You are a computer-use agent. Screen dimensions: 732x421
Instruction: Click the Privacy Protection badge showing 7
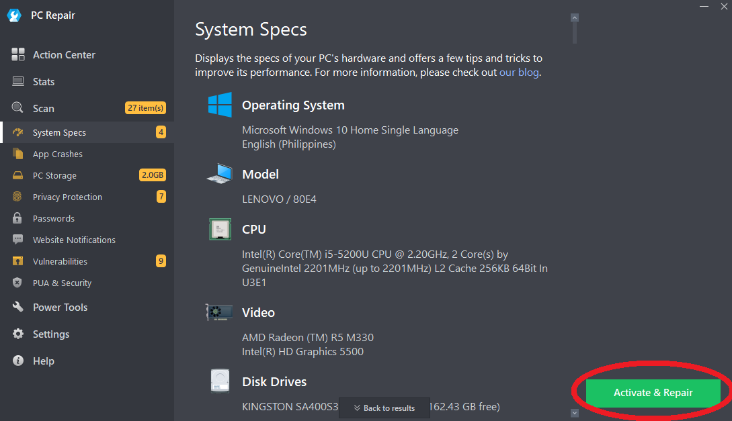click(161, 196)
